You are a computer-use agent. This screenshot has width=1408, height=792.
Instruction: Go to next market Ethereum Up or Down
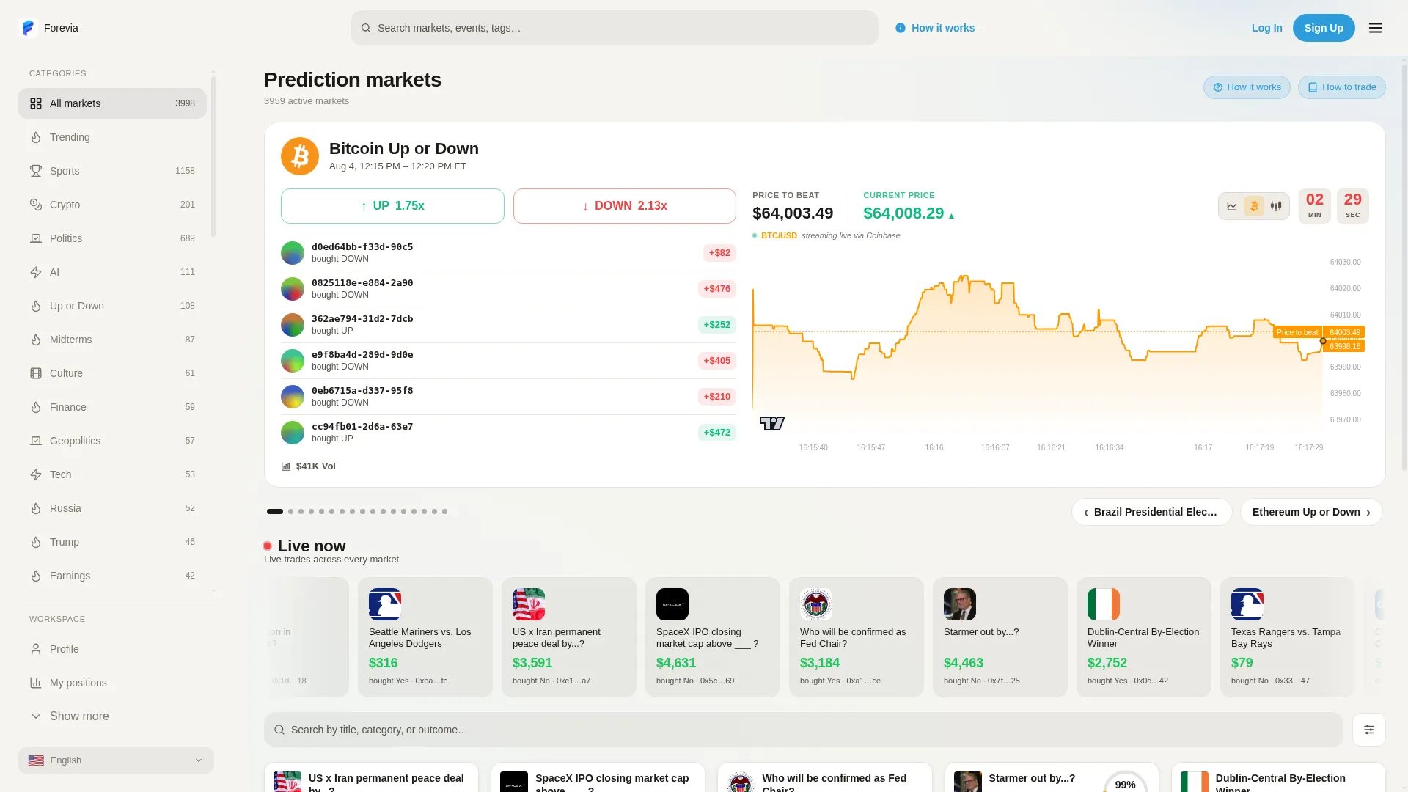coord(1311,512)
